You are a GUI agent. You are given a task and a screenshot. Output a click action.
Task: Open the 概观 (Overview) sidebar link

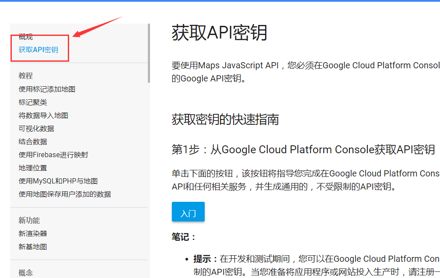point(26,37)
